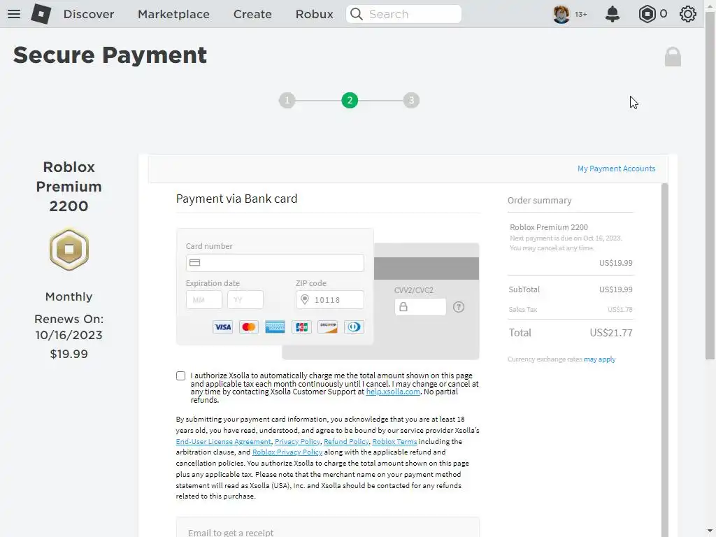This screenshot has width=716, height=537.
Task: Click the 'may apply' exchange rates link
Action: 599,359
